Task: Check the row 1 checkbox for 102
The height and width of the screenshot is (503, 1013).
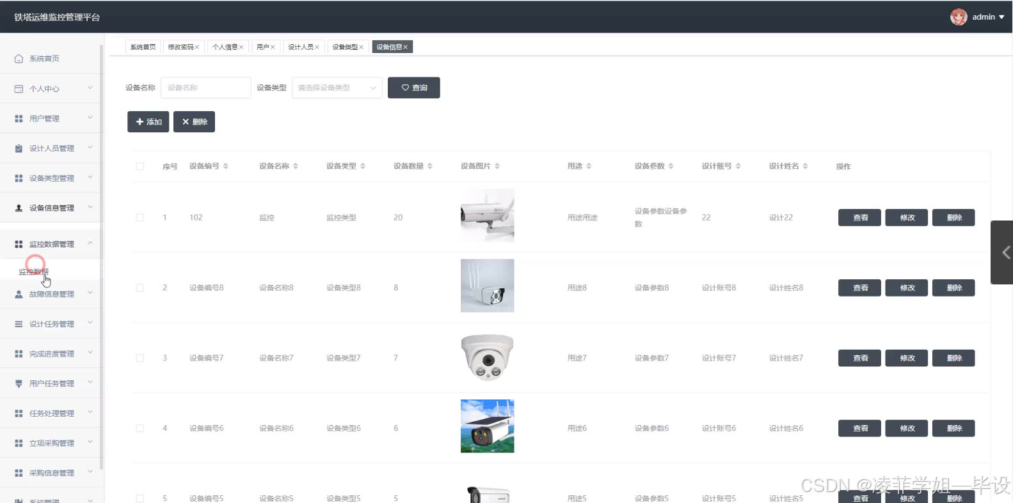Action: [140, 217]
